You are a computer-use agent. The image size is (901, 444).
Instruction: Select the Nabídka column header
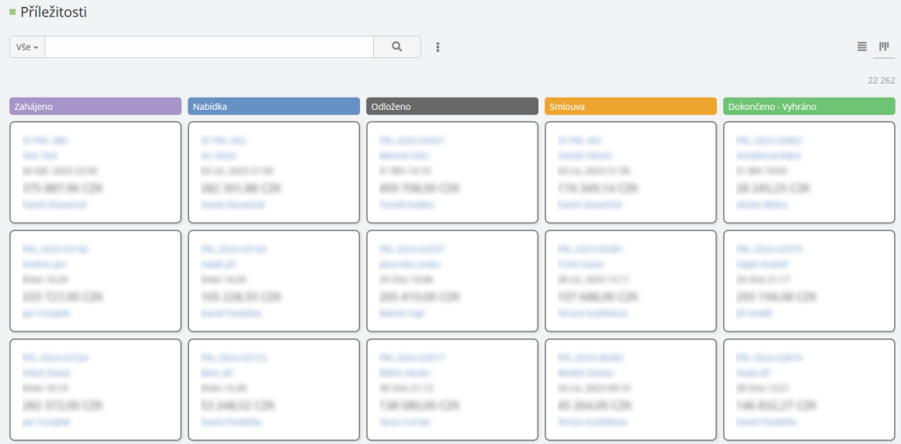coord(274,106)
